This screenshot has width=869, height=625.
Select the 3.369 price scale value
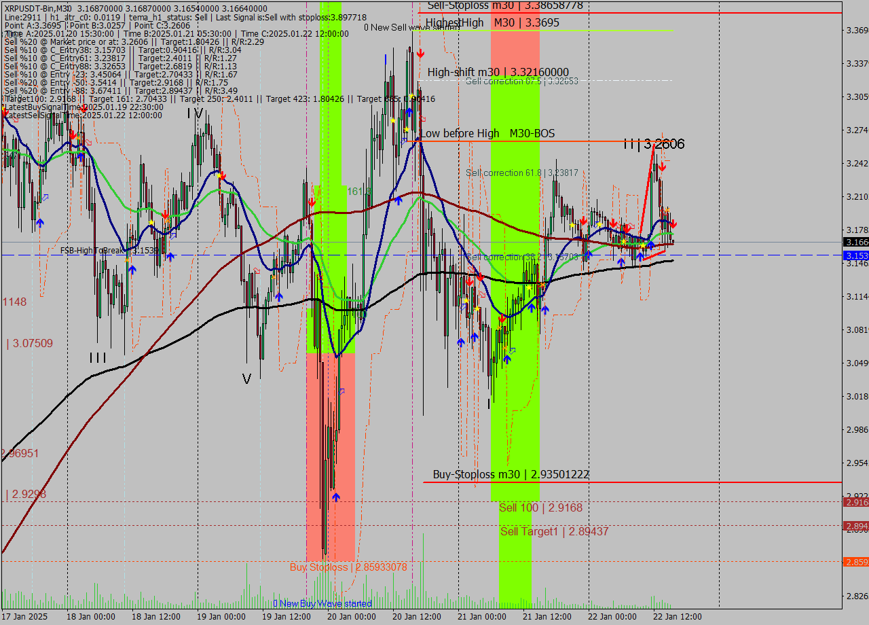pyautogui.click(x=857, y=30)
